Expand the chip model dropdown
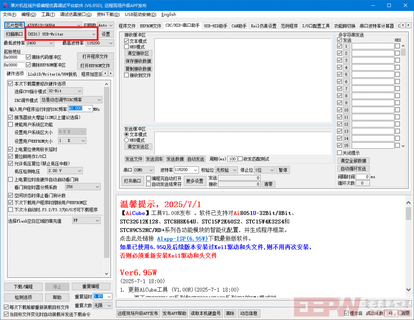The height and width of the screenshot is (320, 414). 79,25
